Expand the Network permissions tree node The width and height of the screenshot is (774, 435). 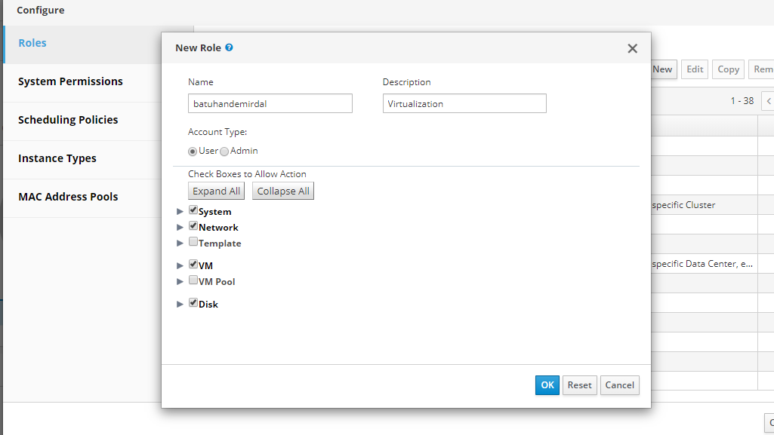pyautogui.click(x=180, y=228)
